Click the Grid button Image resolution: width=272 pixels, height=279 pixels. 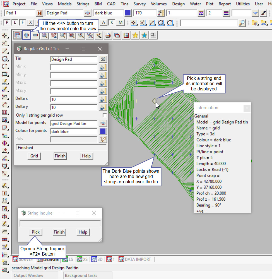click(34, 156)
